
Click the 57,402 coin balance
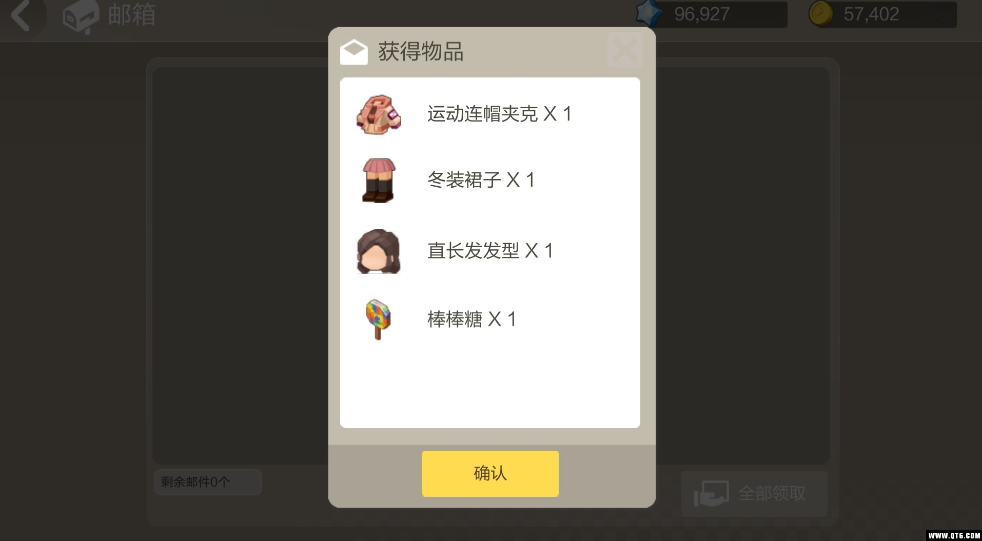tap(871, 14)
